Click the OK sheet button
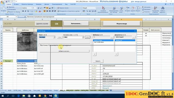The width and height of the screenshot is (174, 98). [57, 24]
